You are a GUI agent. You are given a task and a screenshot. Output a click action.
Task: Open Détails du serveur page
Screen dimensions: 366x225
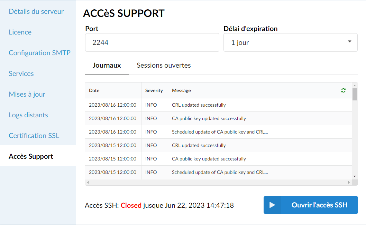pos(36,11)
